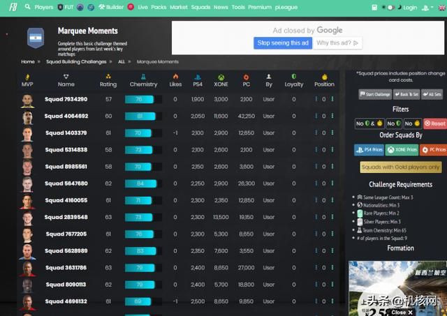Screen dimensions: 447x316
Task: Open right-side dots menu for Squad 8090113
Action: 332,285
